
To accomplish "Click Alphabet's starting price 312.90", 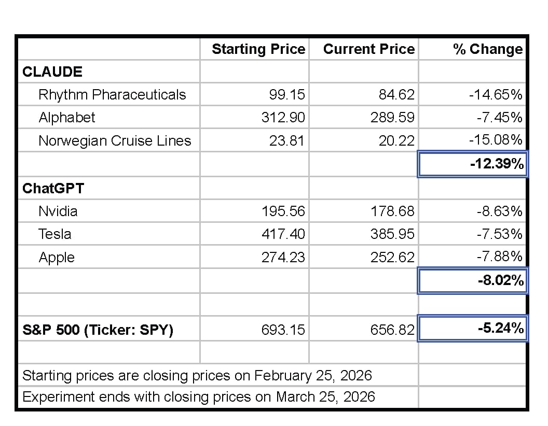I will tap(283, 117).
